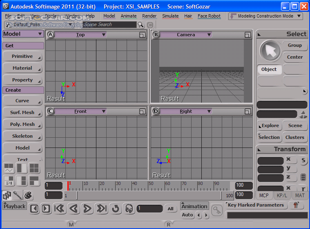This screenshot has height=229, width=310.
Task: Open the Right viewport view dropdown
Action: tap(186, 111)
